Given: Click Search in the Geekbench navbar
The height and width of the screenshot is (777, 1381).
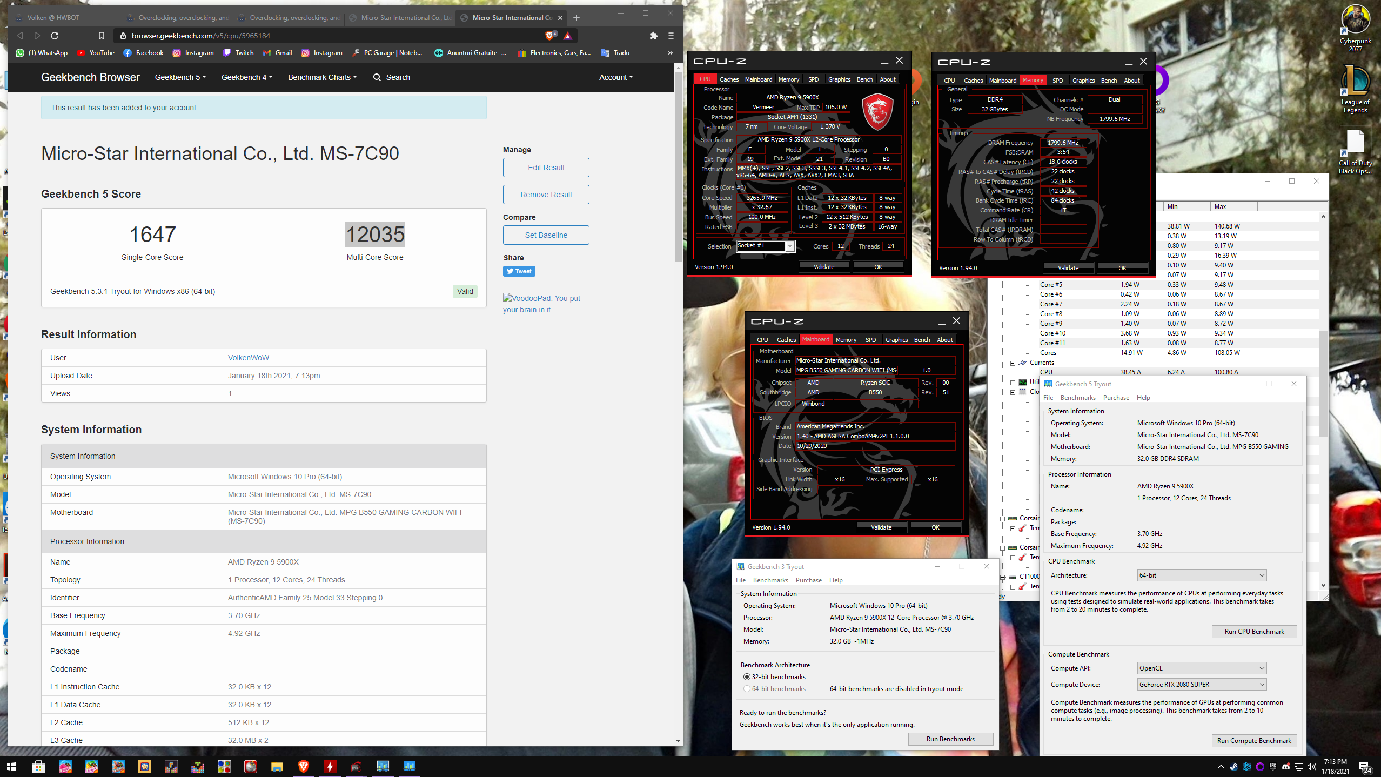Looking at the screenshot, I should point(392,77).
